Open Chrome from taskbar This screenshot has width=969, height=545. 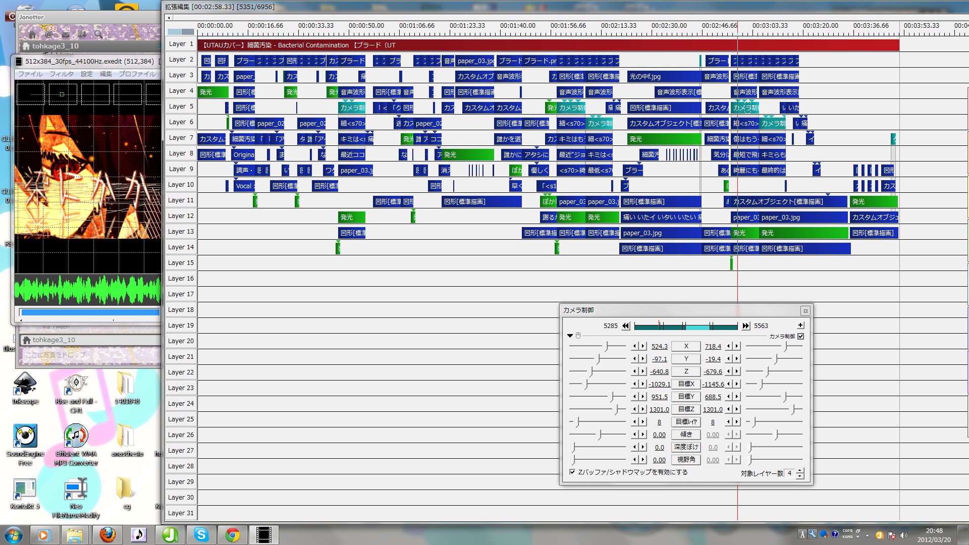pos(232,535)
